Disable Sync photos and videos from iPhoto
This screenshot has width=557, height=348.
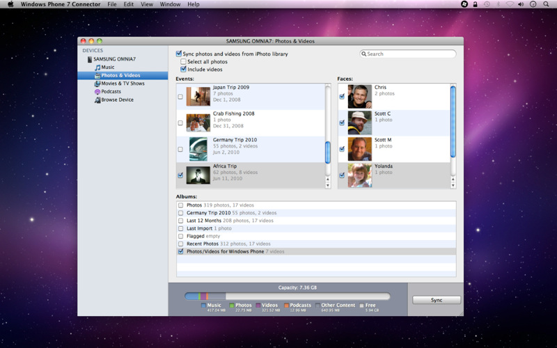179,54
